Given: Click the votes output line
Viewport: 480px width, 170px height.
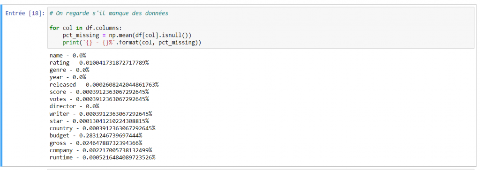Looking at the screenshot, I should (99, 99).
